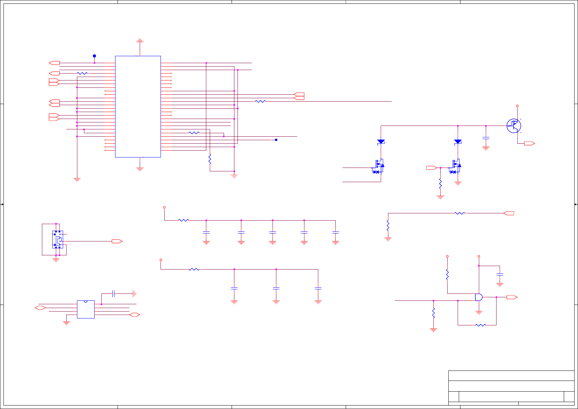
Task: Select the last capacitor in the five-capacitor row
Action: (335, 232)
